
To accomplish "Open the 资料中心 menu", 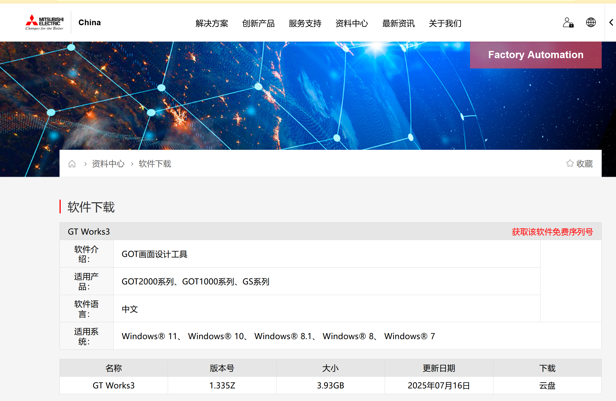I will pyautogui.click(x=352, y=23).
